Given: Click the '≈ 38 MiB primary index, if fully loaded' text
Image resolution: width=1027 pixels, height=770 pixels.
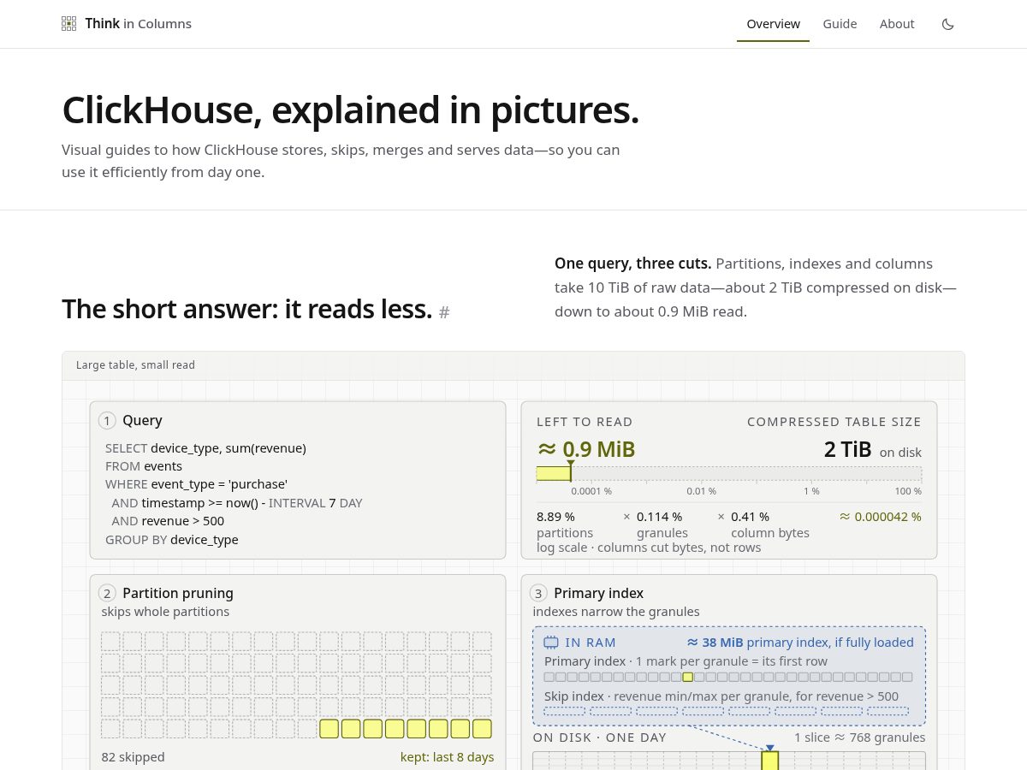Looking at the screenshot, I should pyautogui.click(x=800, y=643).
